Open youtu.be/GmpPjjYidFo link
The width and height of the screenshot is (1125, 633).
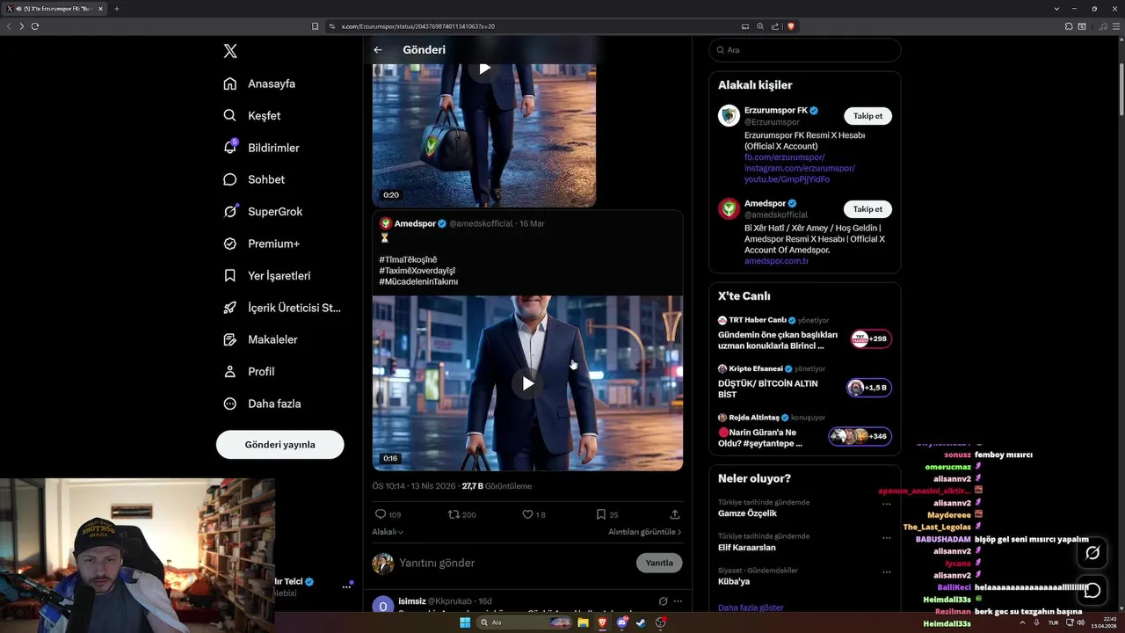[787, 179]
